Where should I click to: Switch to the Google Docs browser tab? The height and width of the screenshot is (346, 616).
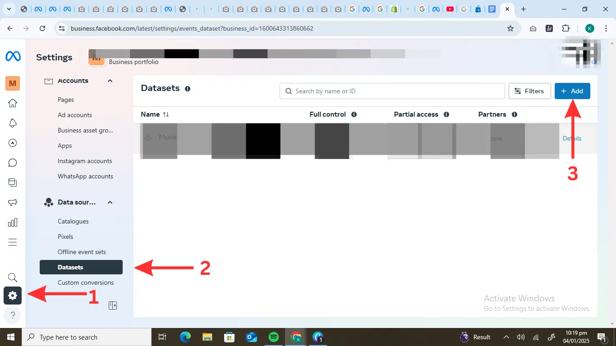(492, 9)
